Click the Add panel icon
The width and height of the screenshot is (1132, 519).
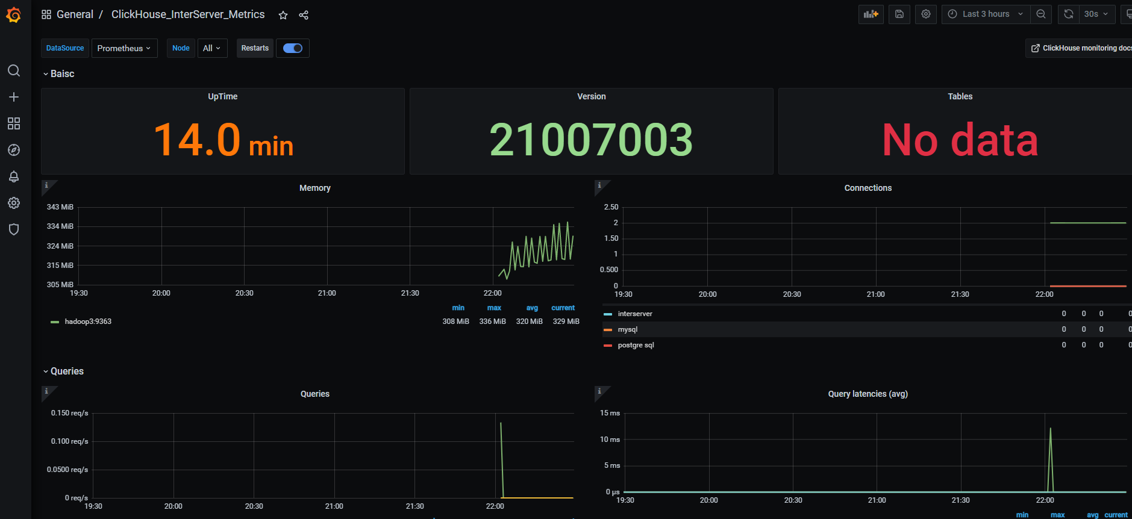coord(871,14)
